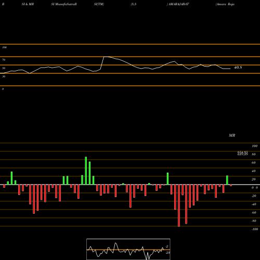Click the RSI line peak at the 70 level
Viewport: 260px width, 260px height.
[x=106, y=57]
